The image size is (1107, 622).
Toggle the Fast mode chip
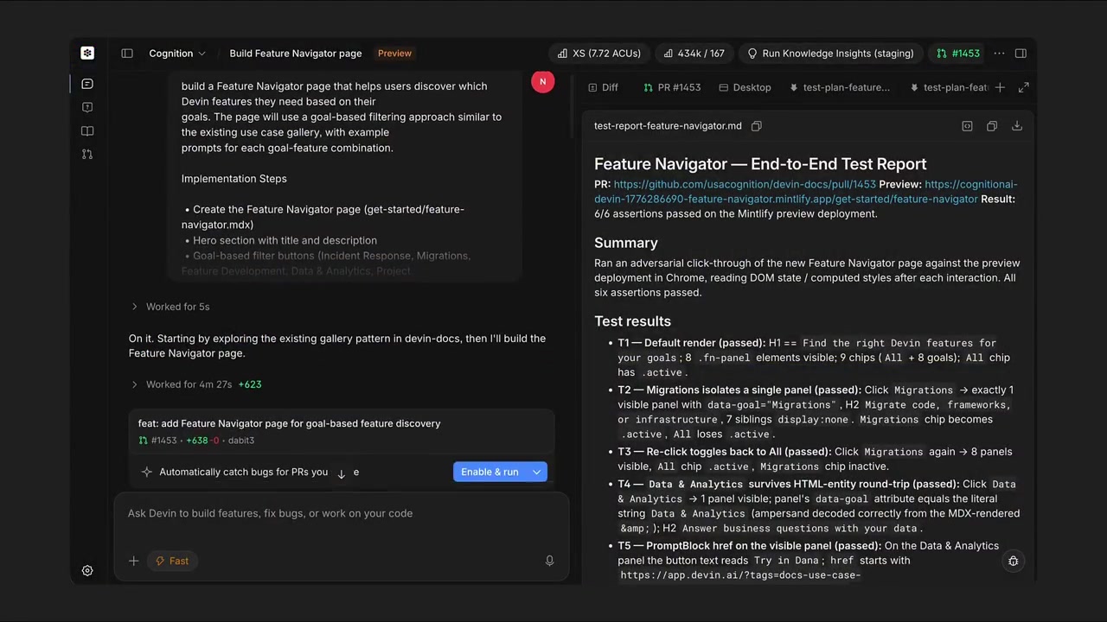[x=171, y=561]
